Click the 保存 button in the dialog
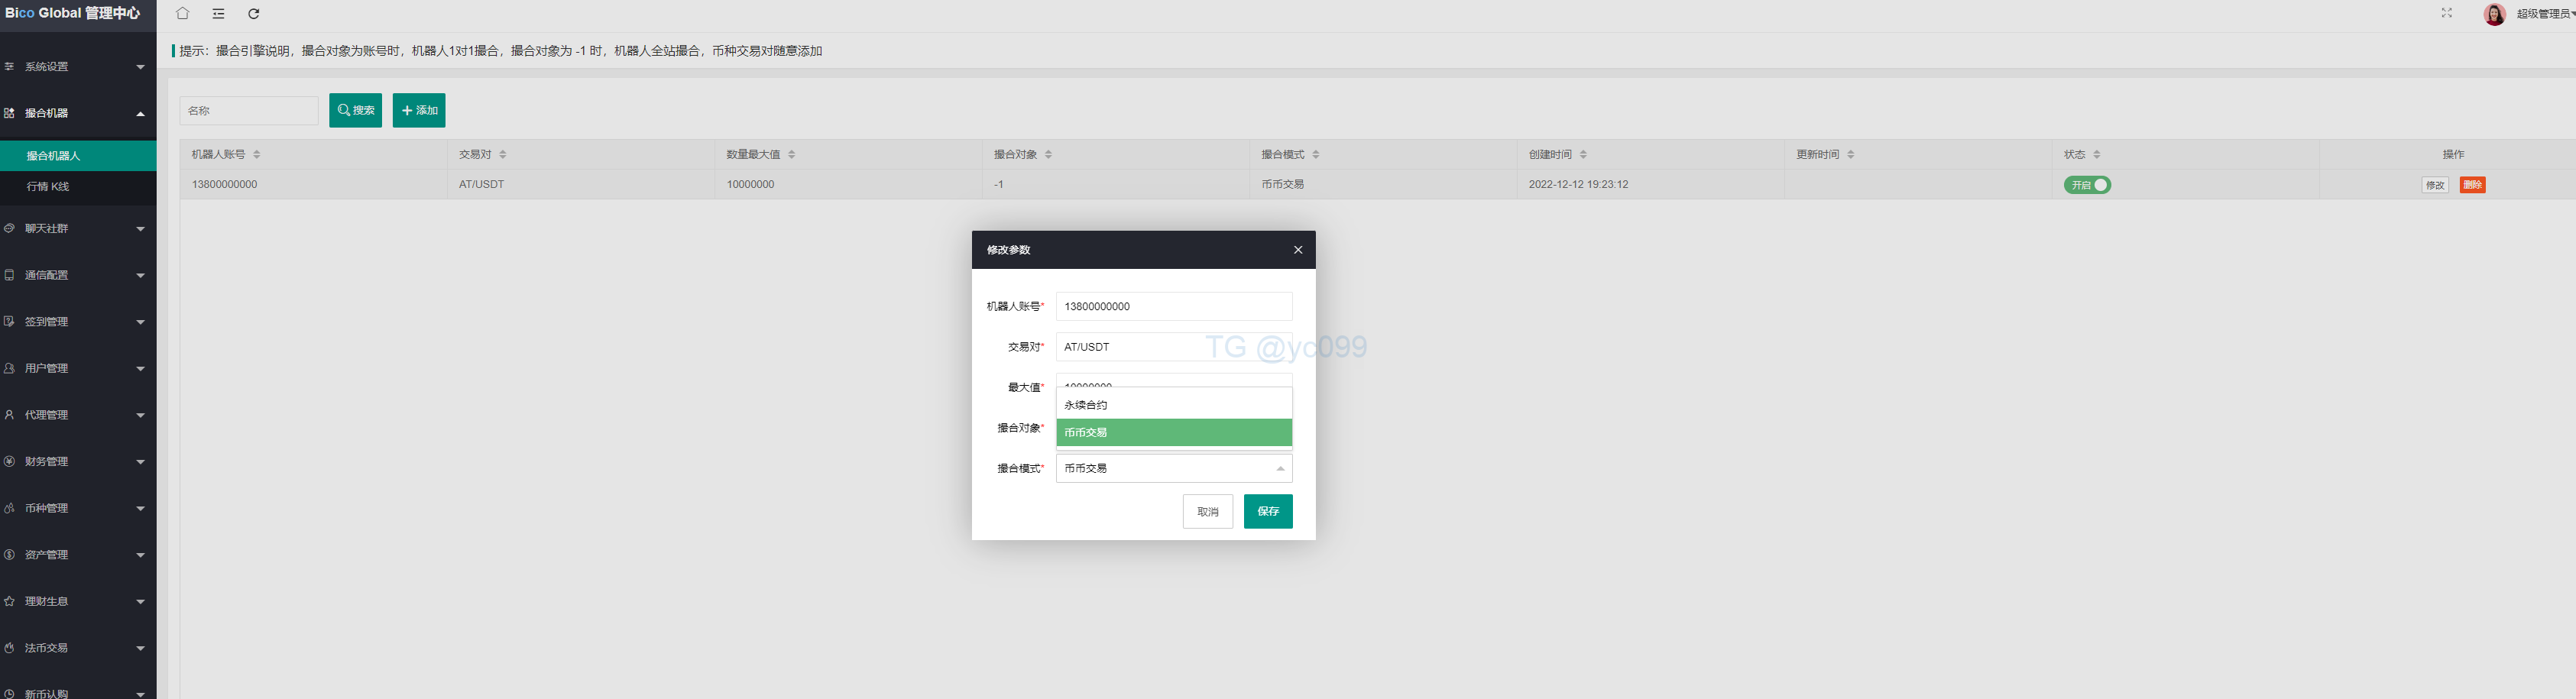This screenshot has height=699, width=2576. pyautogui.click(x=1267, y=511)
